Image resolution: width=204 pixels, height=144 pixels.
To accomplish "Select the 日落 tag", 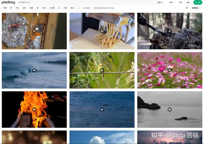I will click(65, 8).
